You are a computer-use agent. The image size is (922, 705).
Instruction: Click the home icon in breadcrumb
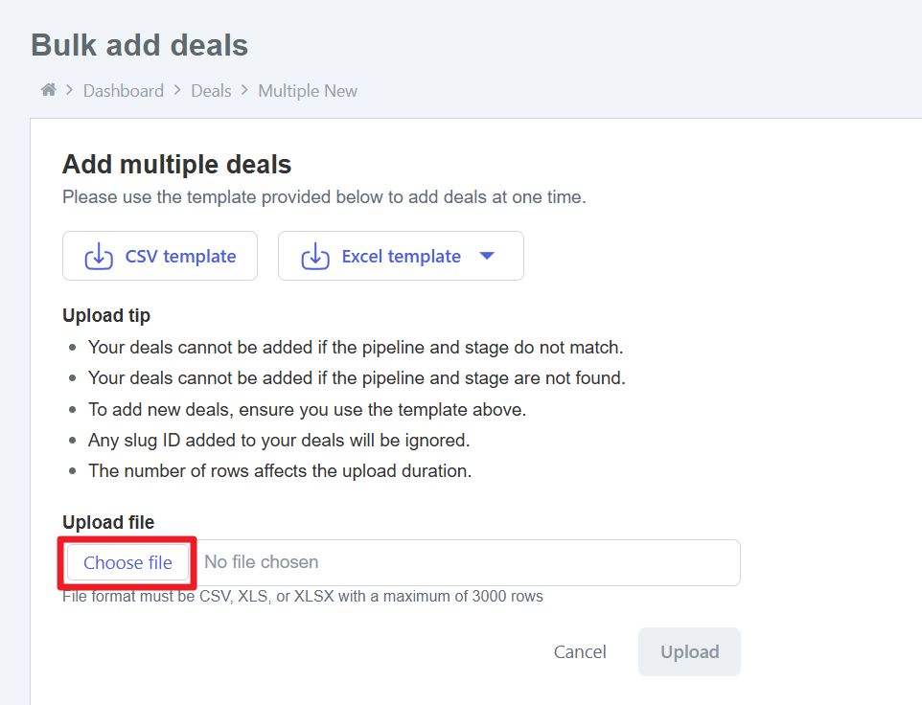point(48,90)
